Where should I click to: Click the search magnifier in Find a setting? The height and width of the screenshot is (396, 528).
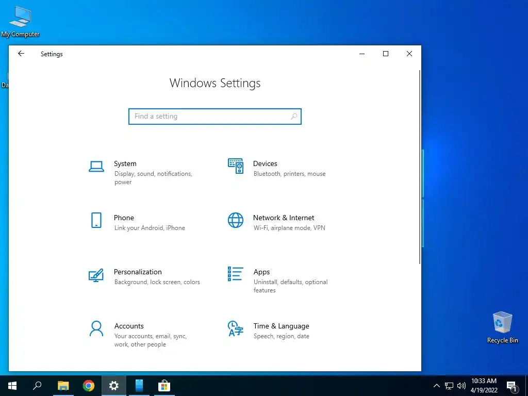click(294, 116)
